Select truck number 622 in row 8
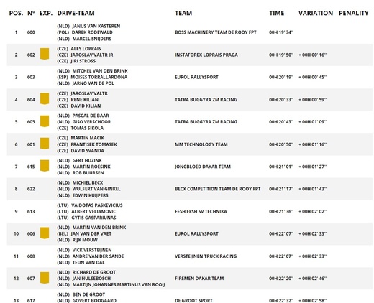 [31, 189]
